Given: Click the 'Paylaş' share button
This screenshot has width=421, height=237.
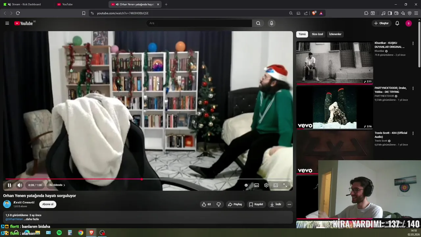Looking at the screenshot, I should tap(235, 204).
